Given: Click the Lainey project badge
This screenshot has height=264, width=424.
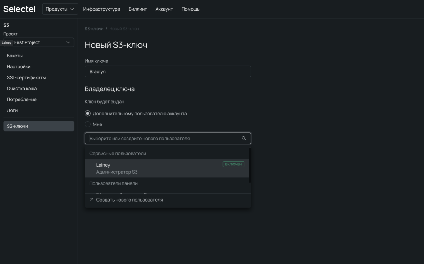Looking at the screenshot, I should 6,42.
